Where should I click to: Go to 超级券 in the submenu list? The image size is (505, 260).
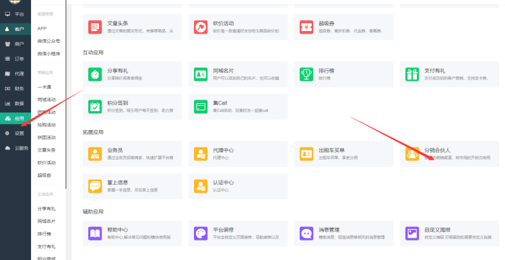click(44, 175)
